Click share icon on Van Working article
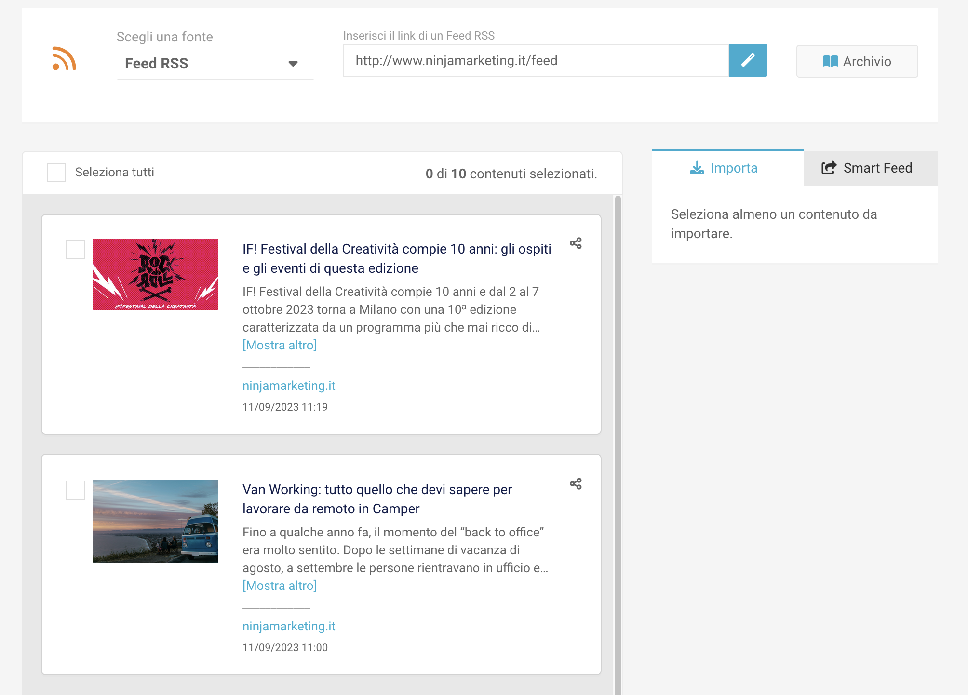Image resolution: width=968 pixels, height=695 pixels. pos(575,483)
